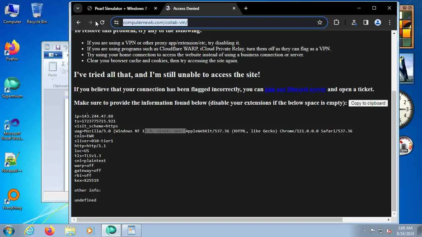The height and width of the screenshot is (237, 422).
Task: Save the document in WordPad toolbar
Action: pos(58,47)
